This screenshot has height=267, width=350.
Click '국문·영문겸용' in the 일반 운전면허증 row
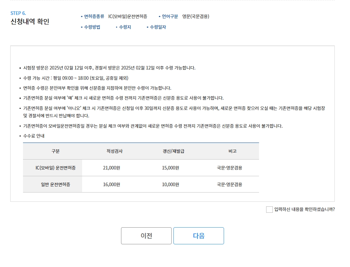point(229,184)
